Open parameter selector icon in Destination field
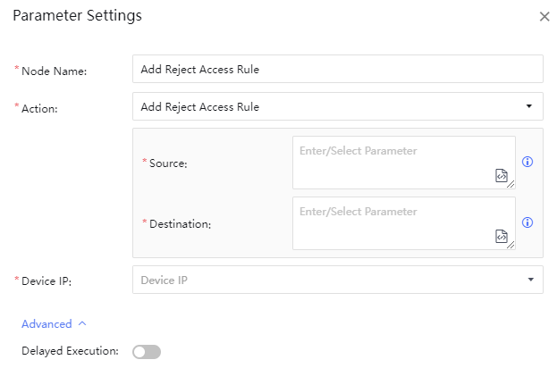This screenshot has height=385, width=557. pyautogui.click(x=502, y=237)
